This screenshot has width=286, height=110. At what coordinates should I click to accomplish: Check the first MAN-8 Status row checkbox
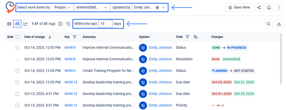pos(17,48)
